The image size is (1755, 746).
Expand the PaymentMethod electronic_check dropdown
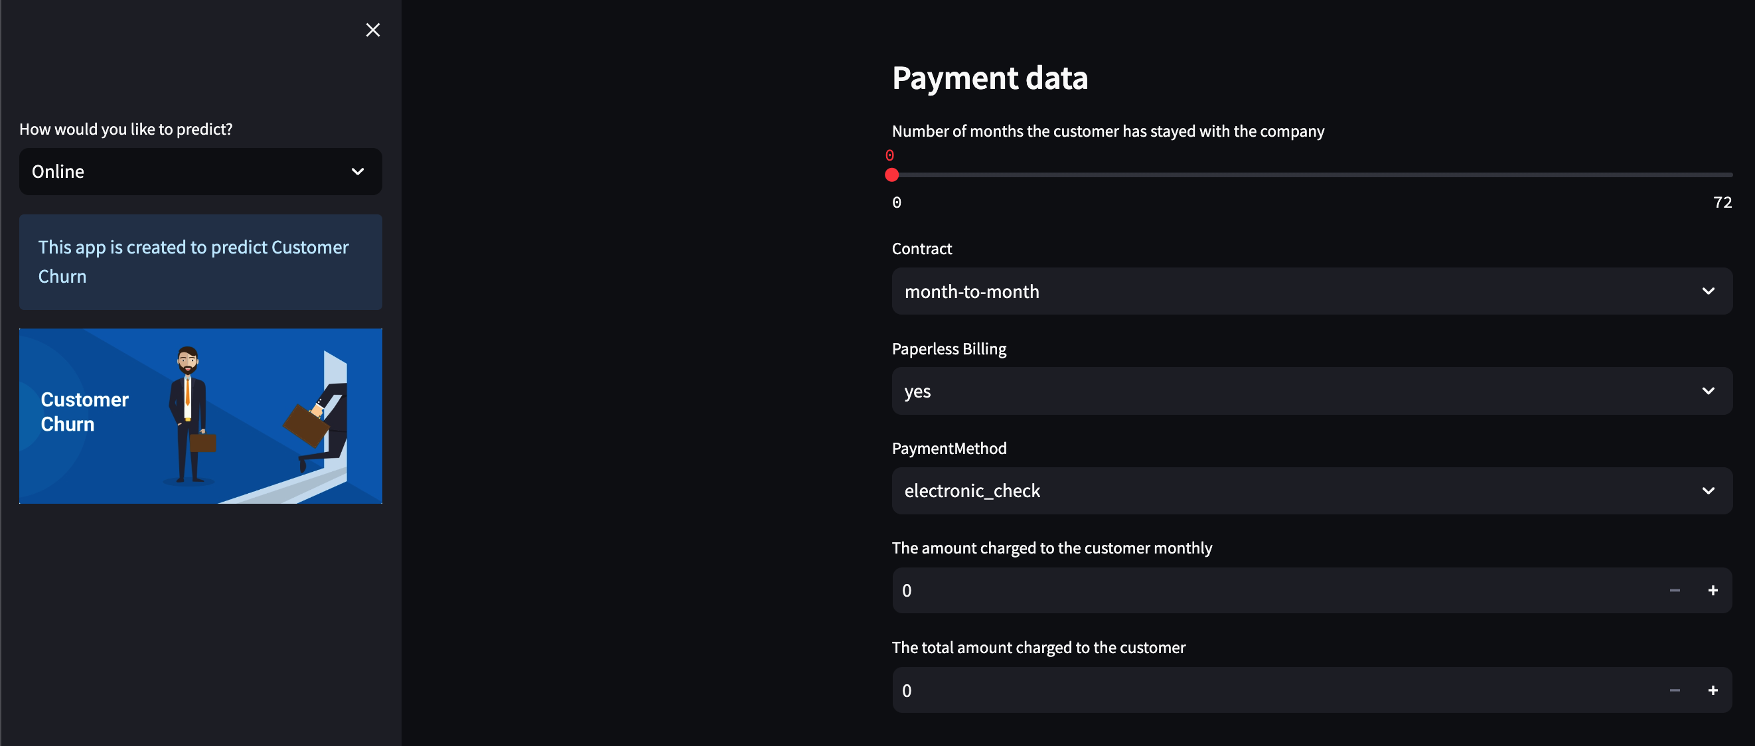pyautogui.click(x=1294, y=490)
